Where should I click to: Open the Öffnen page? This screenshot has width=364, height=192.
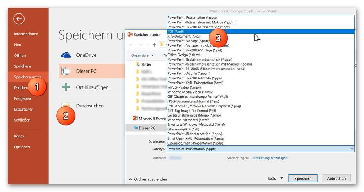pyautogui.click(x=20, y=55)
